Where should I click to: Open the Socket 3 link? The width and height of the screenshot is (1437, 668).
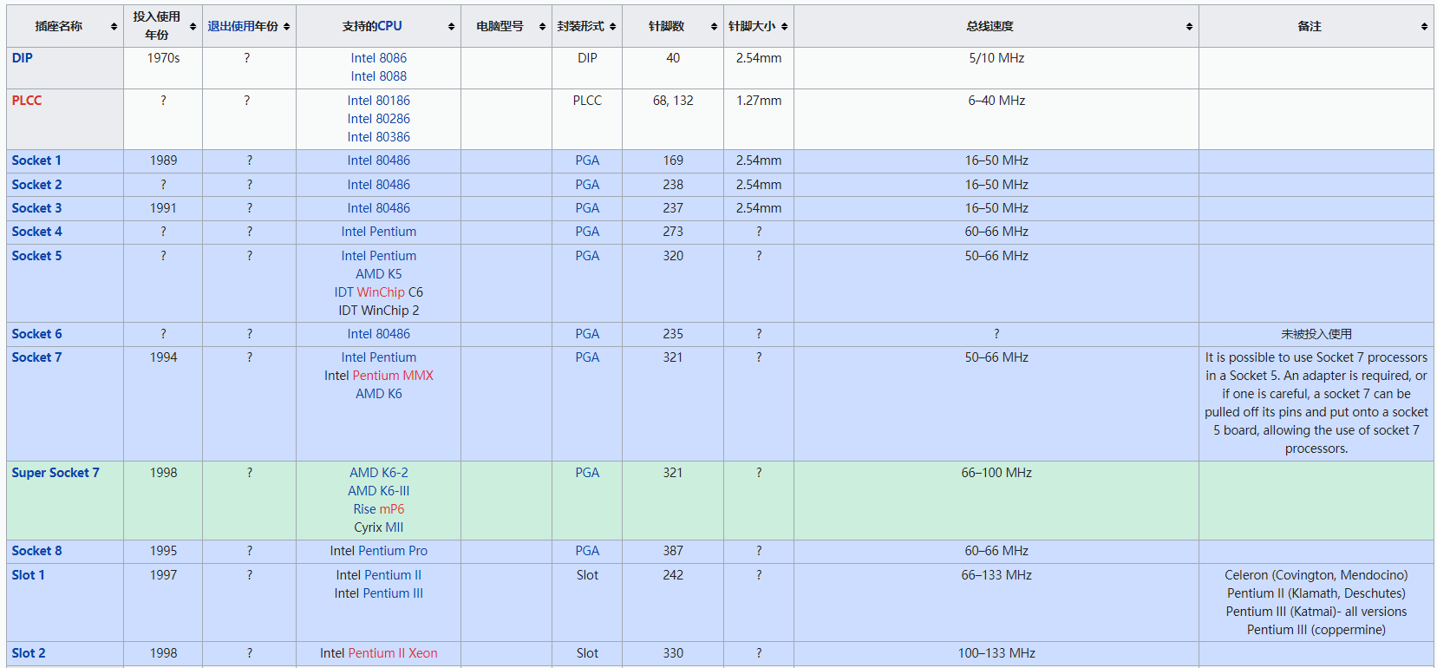tap(36, 208)
